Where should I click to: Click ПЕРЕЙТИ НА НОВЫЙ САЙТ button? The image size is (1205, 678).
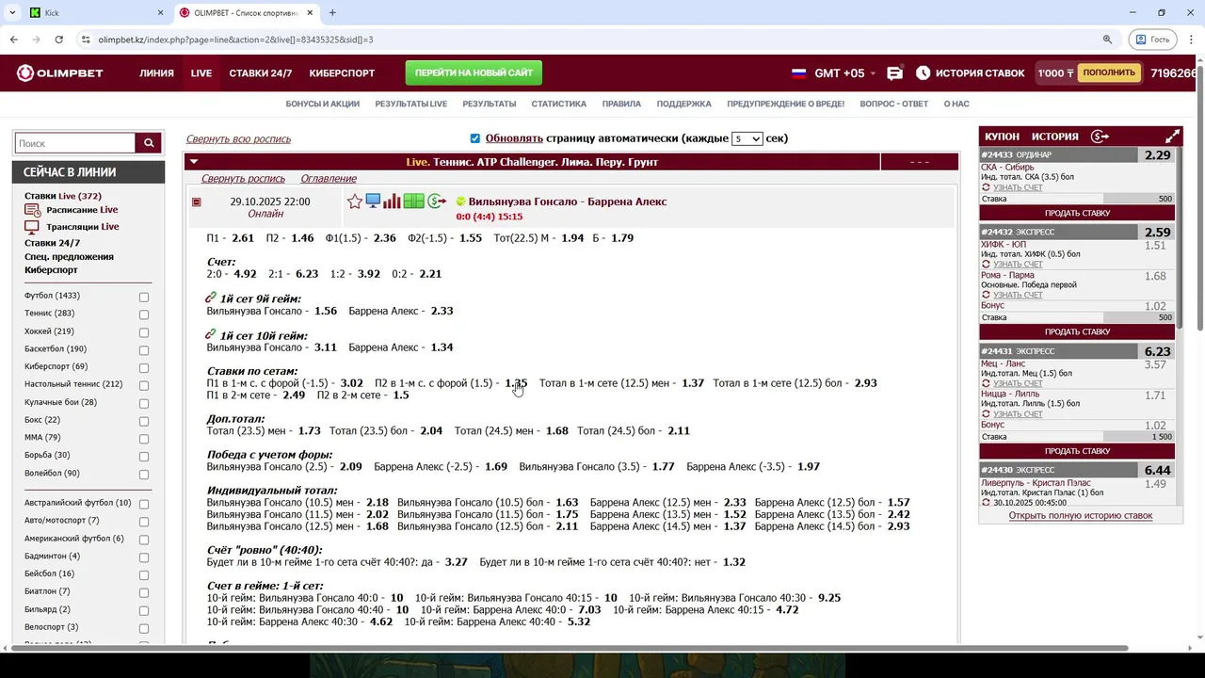click(x=474, y=73)
